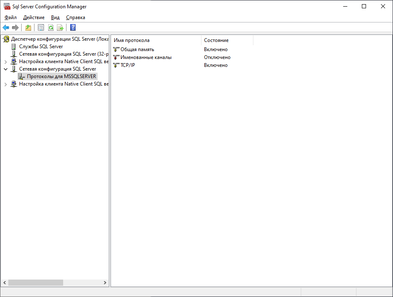
Task: Sort by the Имя протокола column header
Action: (156, 40)
